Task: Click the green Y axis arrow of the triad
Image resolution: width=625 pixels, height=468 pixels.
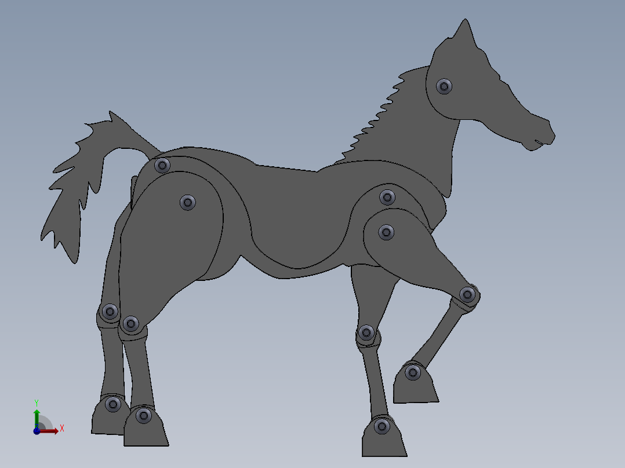Action: (37, 418)
